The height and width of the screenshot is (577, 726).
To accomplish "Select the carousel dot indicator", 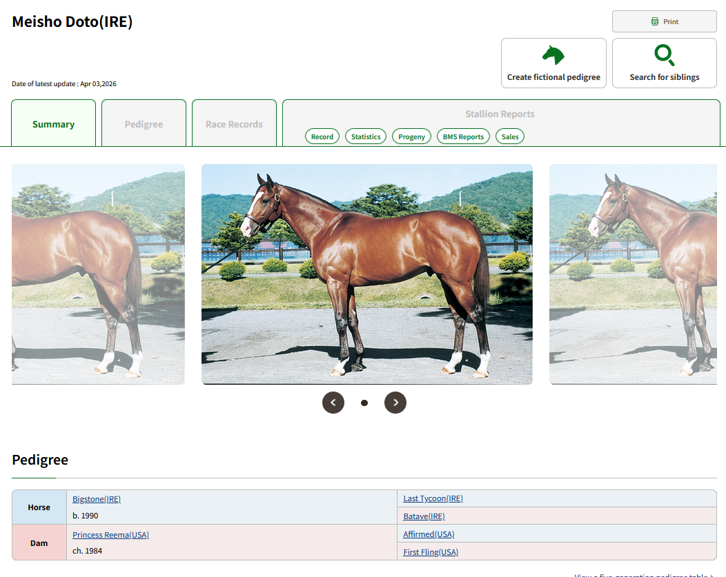I will (x=364, y=403).
